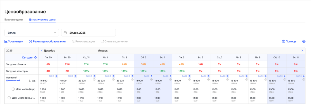Toggle the A badge for Пн, 29

[56, 76]
